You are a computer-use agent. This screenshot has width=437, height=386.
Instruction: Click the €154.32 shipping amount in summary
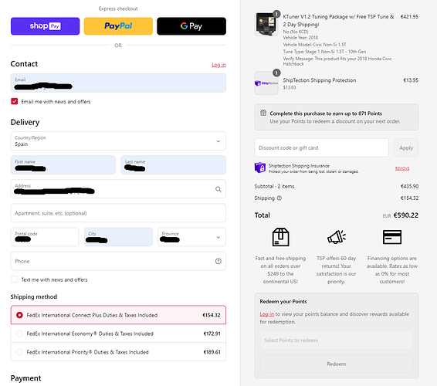point(409,198)
